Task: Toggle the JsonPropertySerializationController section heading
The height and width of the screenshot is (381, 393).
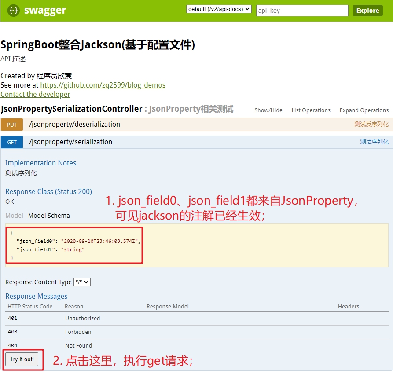Action: click(72, 109)
